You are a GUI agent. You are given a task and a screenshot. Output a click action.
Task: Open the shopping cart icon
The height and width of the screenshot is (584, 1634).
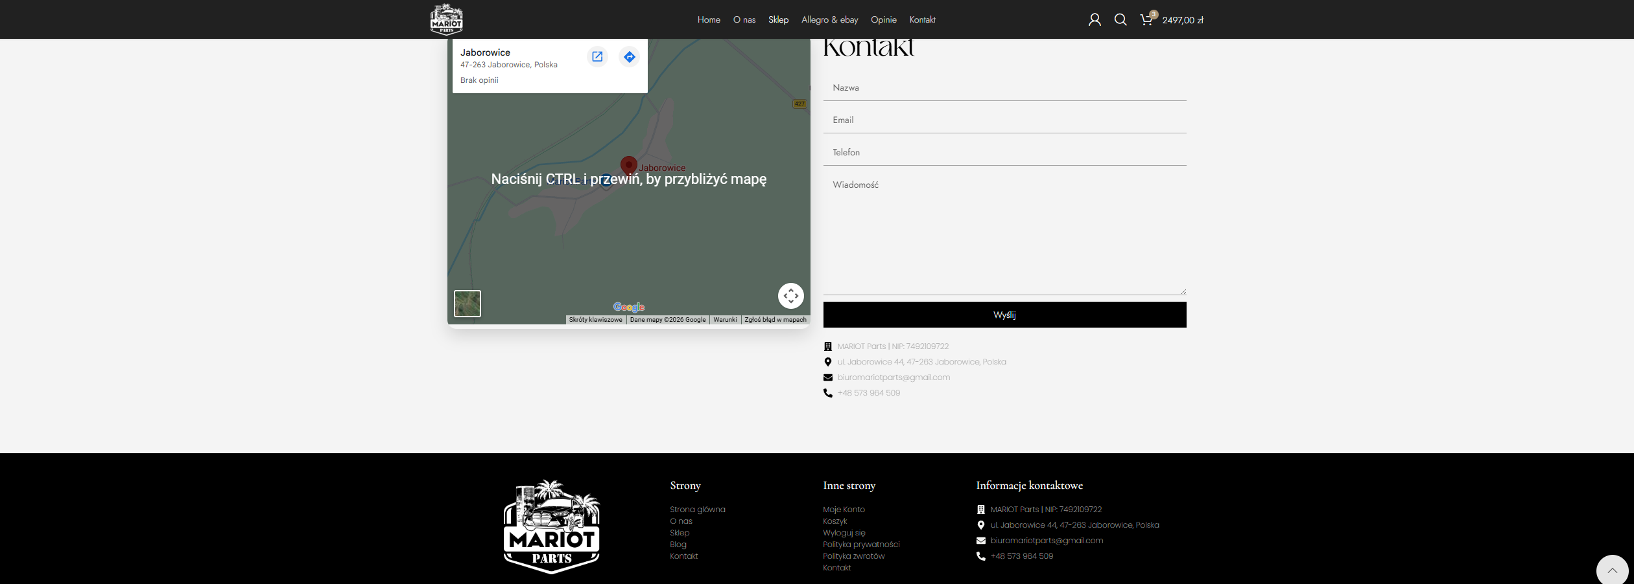tap(1146, 20)
